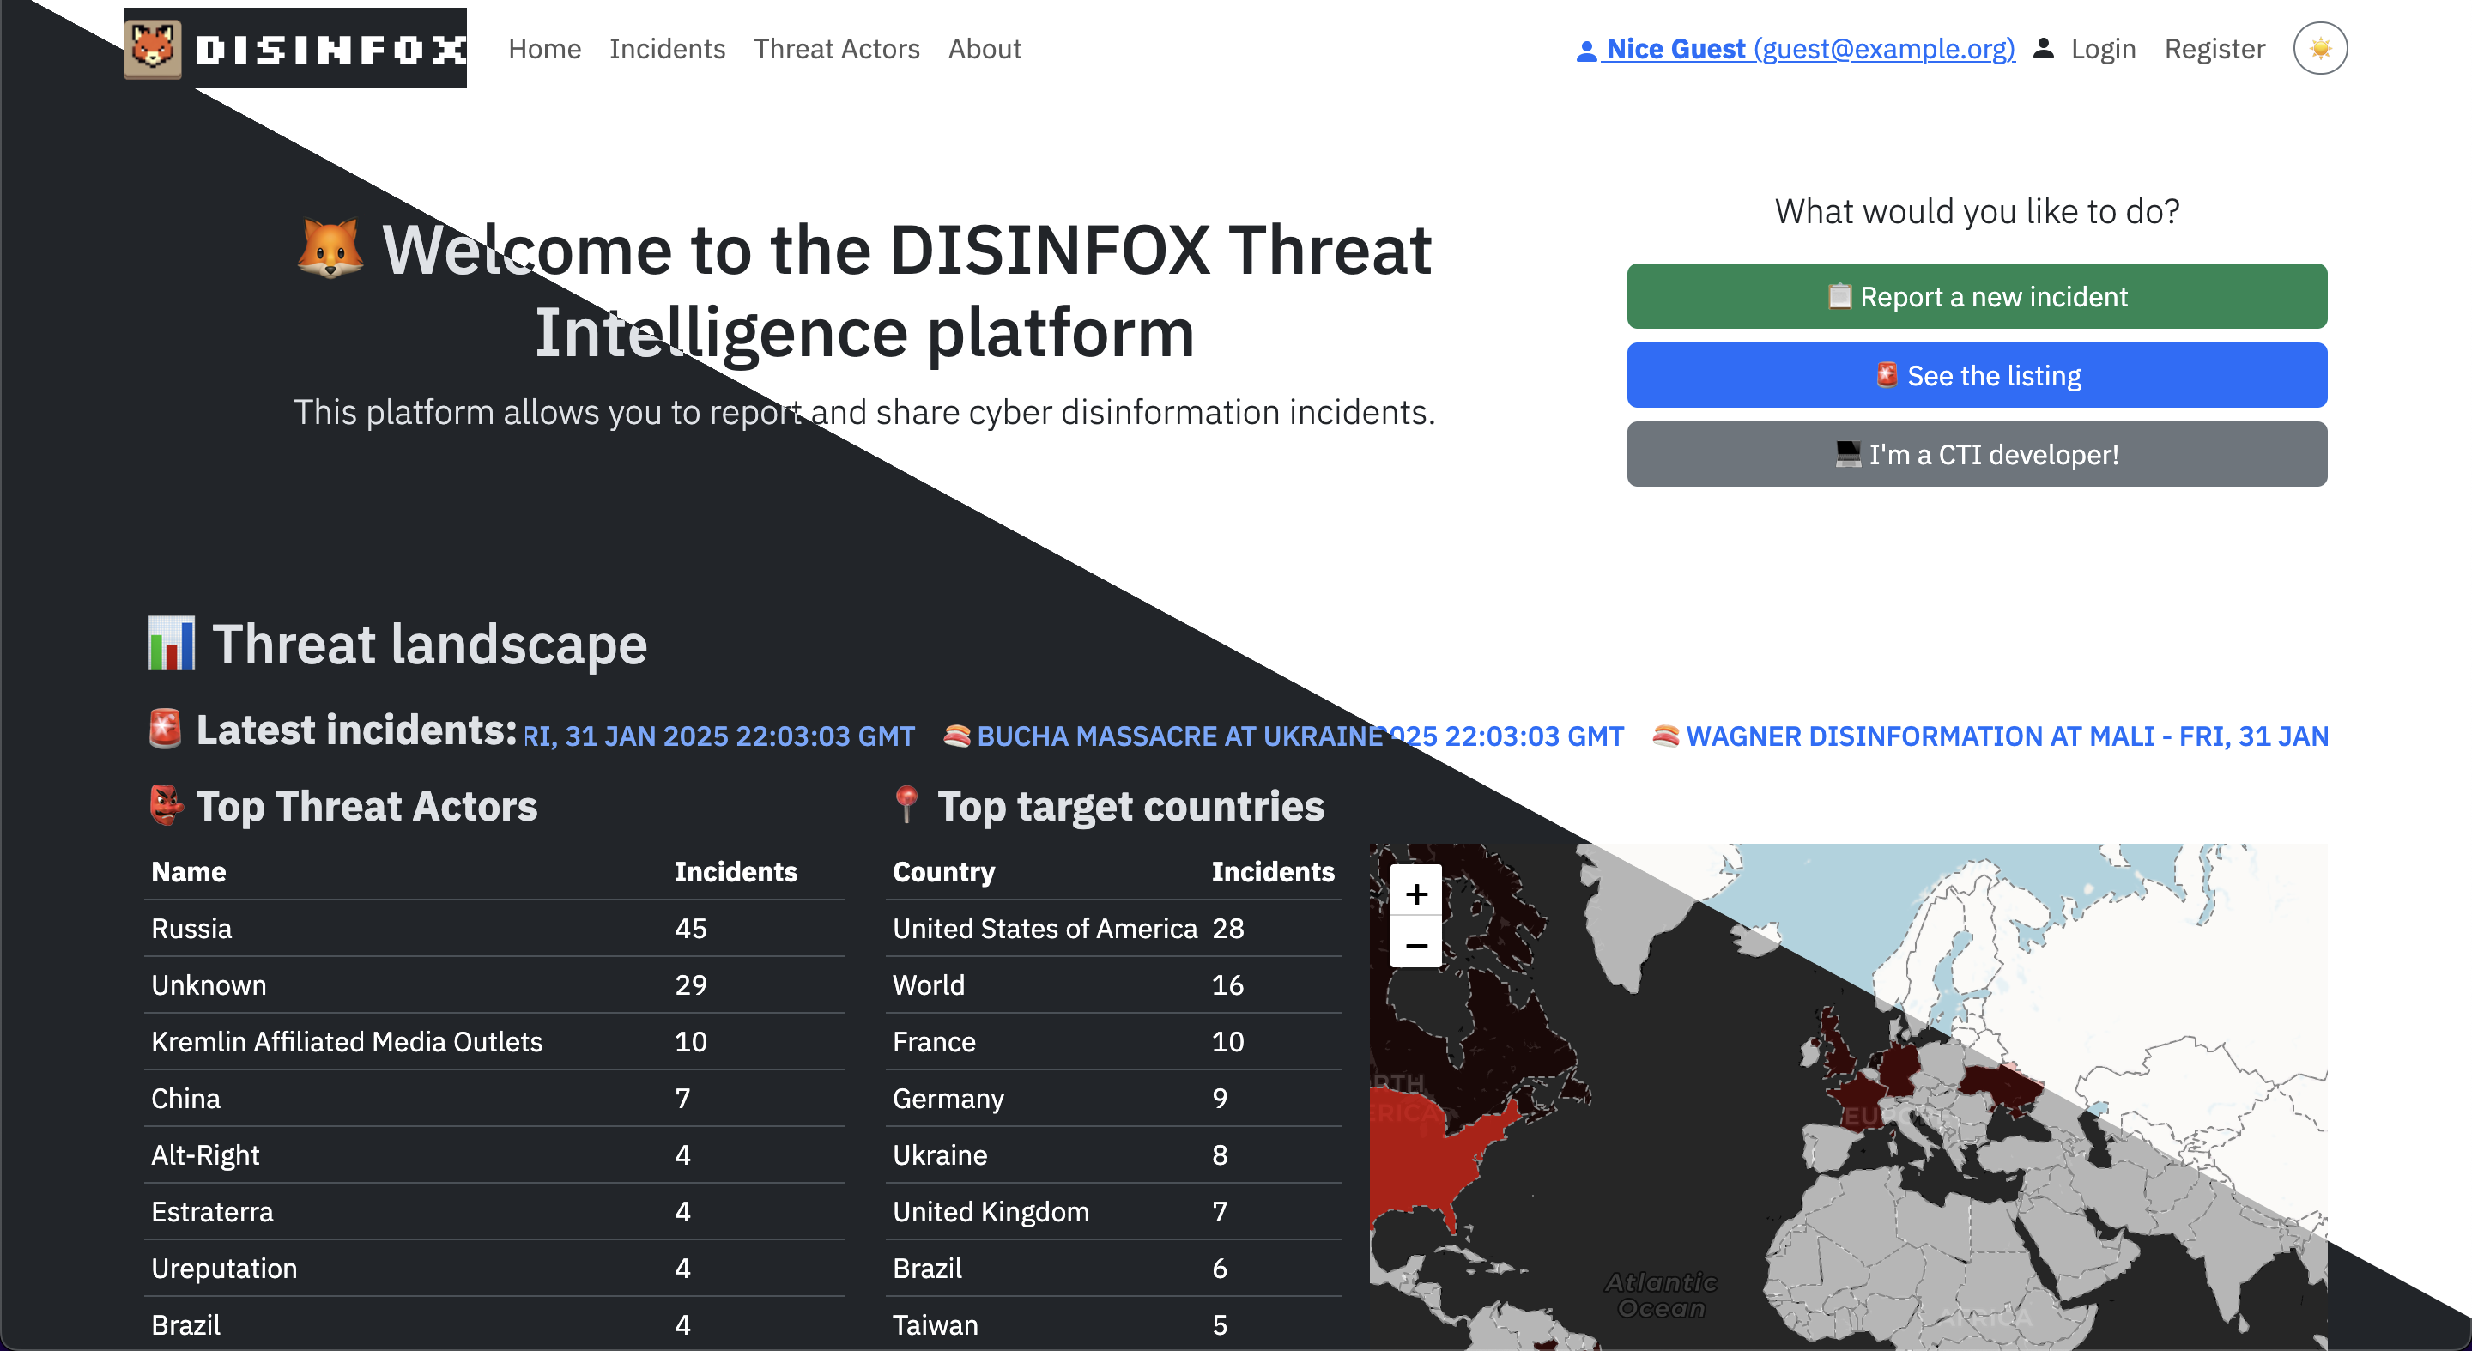Screen dimensions: 2472x1351
Task: Select Estraterra threat actor row
Action: 494,1210
